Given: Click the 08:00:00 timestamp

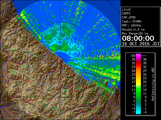Looking at the screenshot, I should coord(138,38).
